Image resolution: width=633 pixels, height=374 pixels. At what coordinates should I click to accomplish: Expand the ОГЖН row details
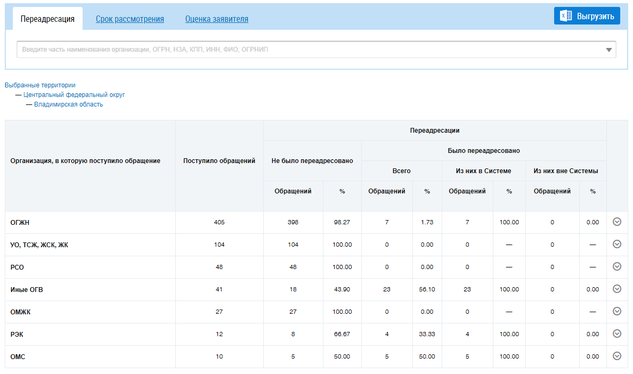click(x=617, y=222)
